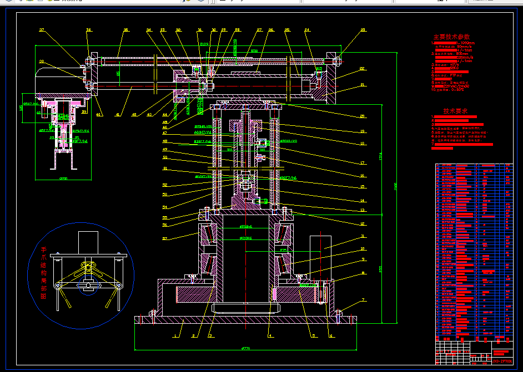Image resolution: width=523 pixels, height=372 pixels.
Task: Click part callout number 34
Action: (x=149, y=30)
